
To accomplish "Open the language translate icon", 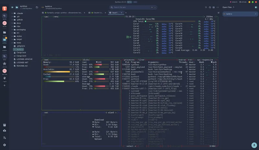I will pyautogui.click(x=5, y=138).
